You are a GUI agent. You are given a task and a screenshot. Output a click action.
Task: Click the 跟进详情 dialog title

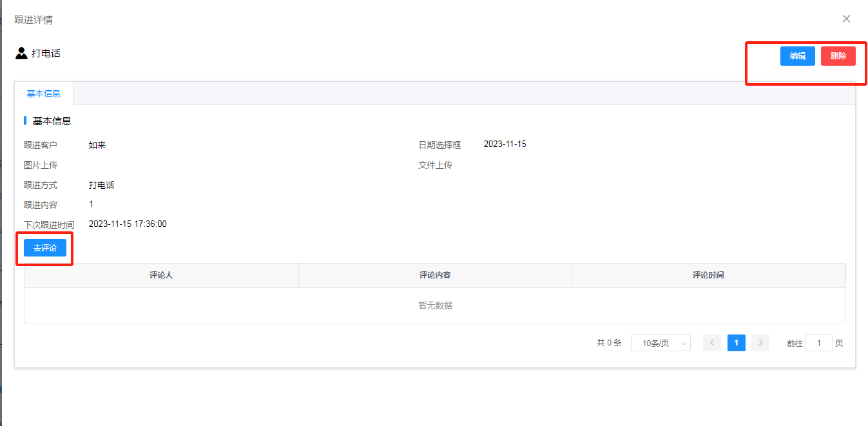[x=34, y=20]
